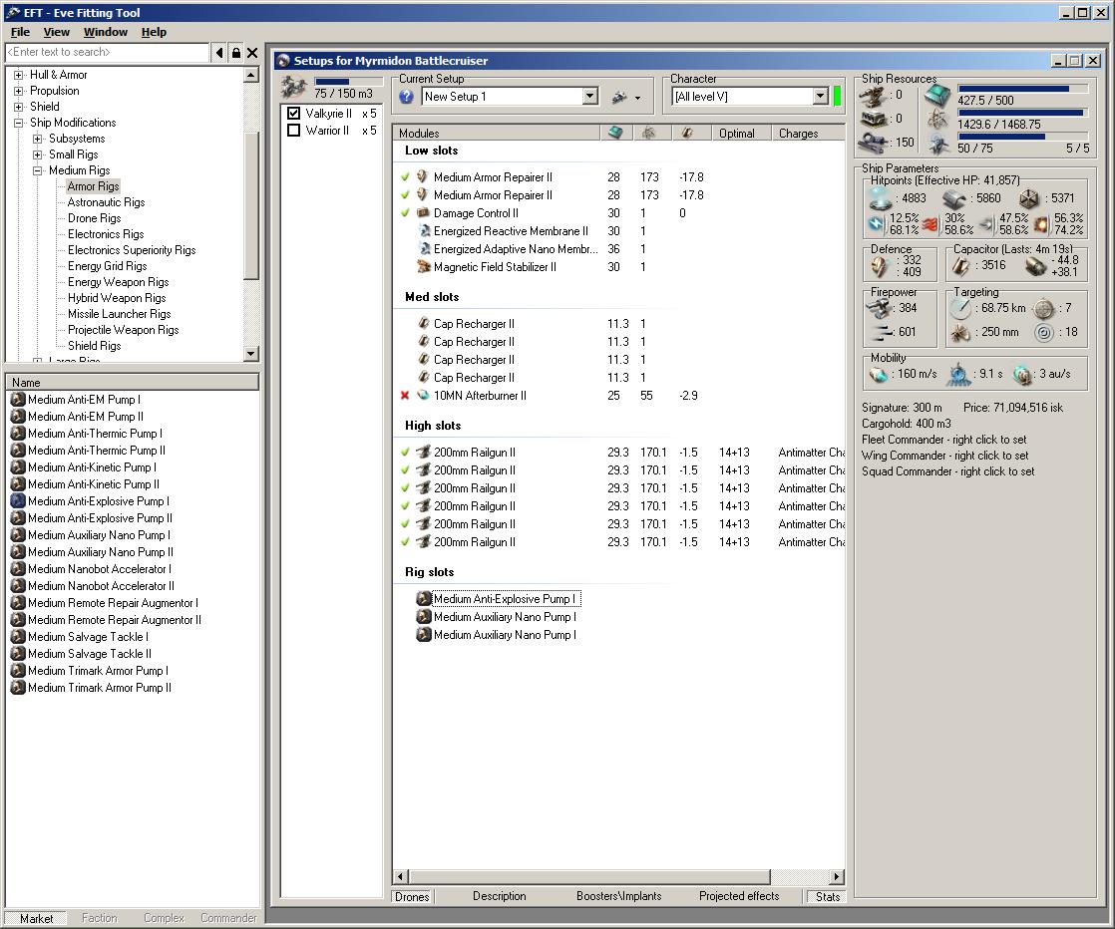Uncheck the Valkyrie II drone checkbox
Image resolution: width=1115 pixels, height=929 pixels.
coord(293,114)
